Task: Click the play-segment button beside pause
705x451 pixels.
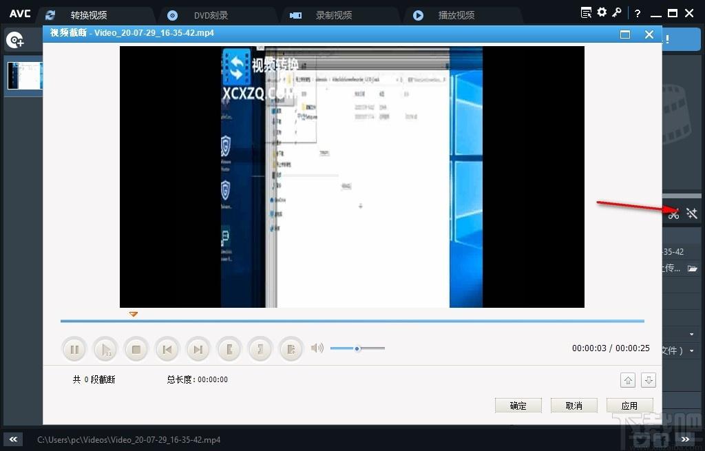Action: [x=105, y=349]
